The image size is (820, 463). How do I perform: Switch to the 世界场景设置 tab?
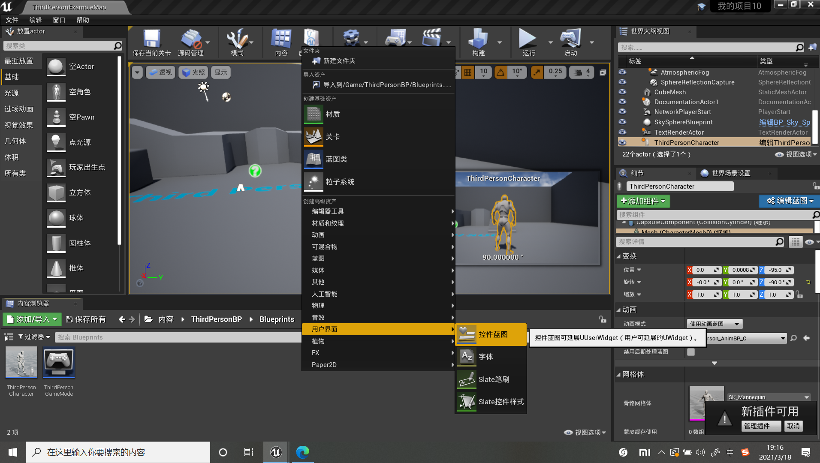[731, 173]
